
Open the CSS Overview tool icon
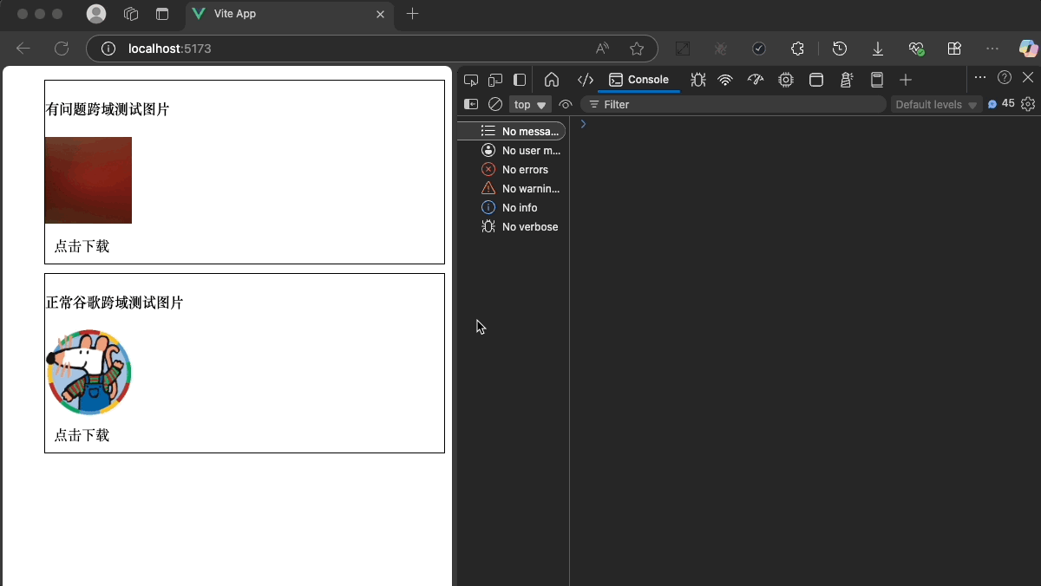pos(877,80)
